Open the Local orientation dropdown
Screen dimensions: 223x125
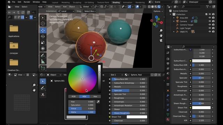[66, 11]
